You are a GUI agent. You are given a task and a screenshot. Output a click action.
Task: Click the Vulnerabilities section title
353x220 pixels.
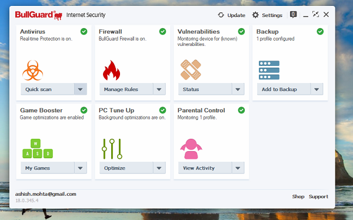199,32
